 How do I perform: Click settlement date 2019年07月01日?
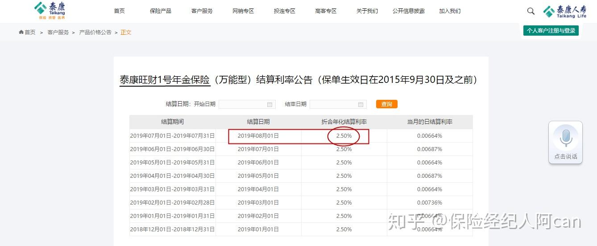coord(258,149)
